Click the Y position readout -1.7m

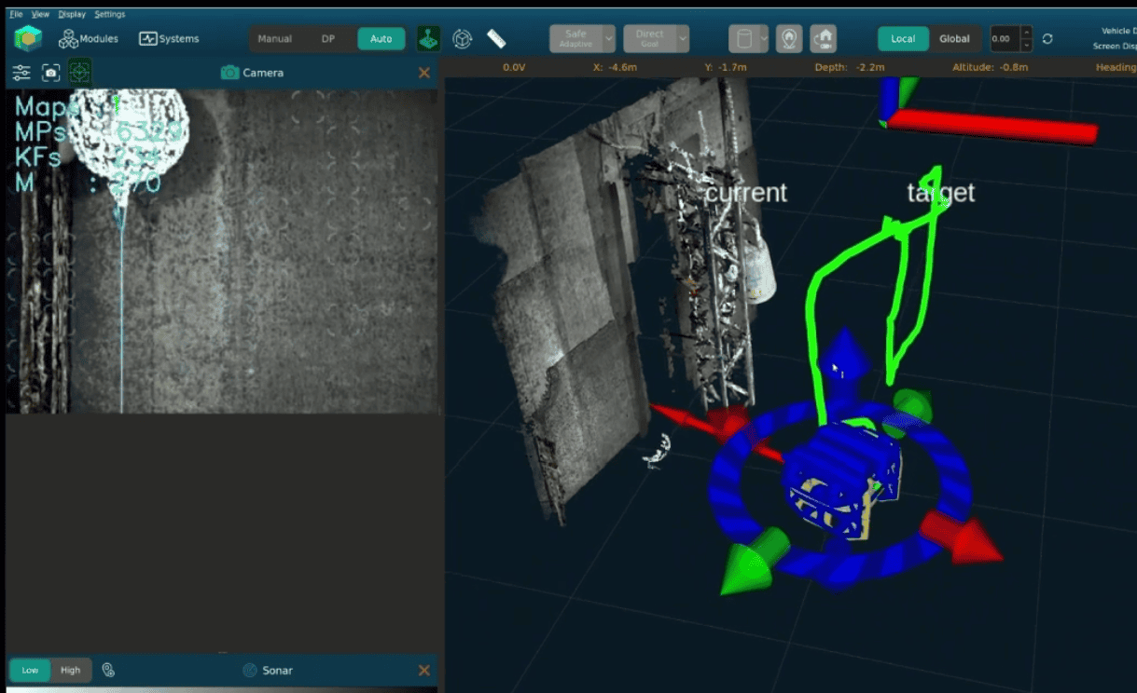point(726,67)
